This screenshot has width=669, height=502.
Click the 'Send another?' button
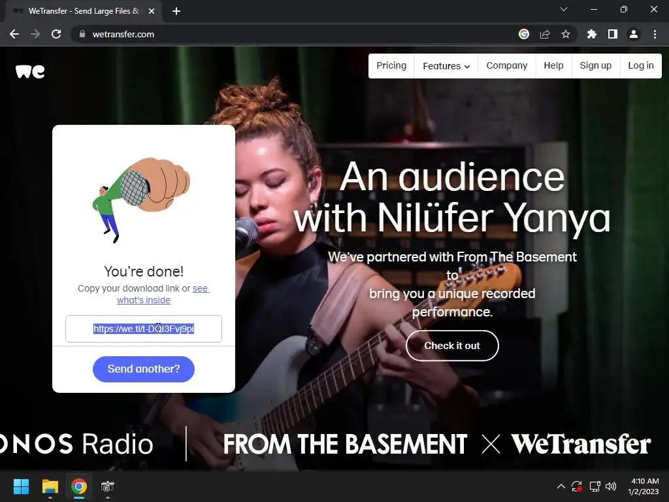[x=144, y=369]
